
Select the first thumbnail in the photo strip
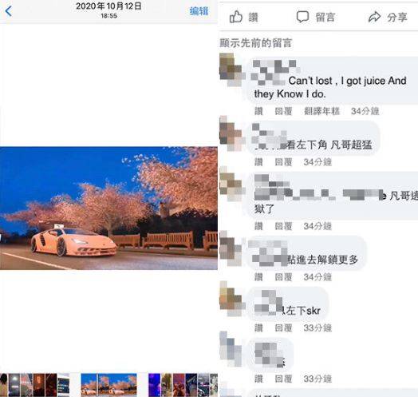tap(4, 384)
